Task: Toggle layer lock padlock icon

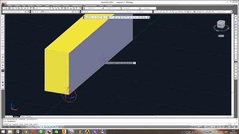Action: tap(41, 12)
